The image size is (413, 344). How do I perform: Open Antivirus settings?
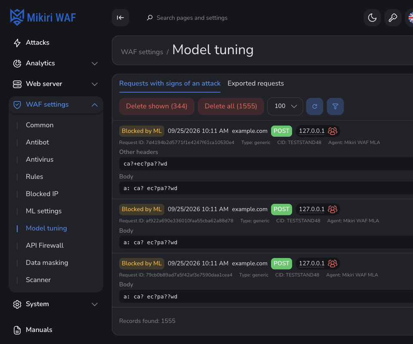(40, 160)
